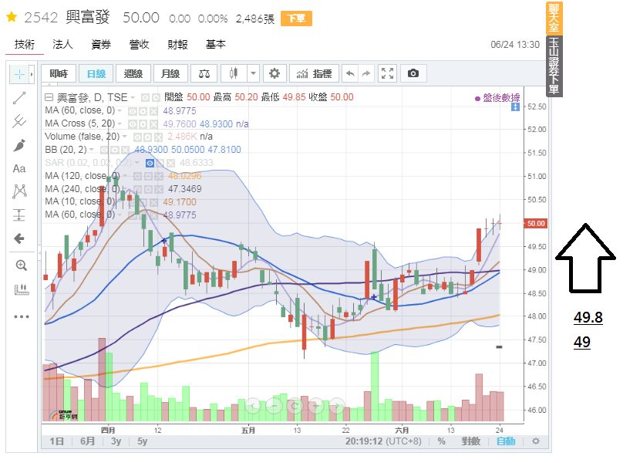Viewport: 640px width, 463px height.
Task: Enter fullscreen chart mode
Action: pos(388,73)
